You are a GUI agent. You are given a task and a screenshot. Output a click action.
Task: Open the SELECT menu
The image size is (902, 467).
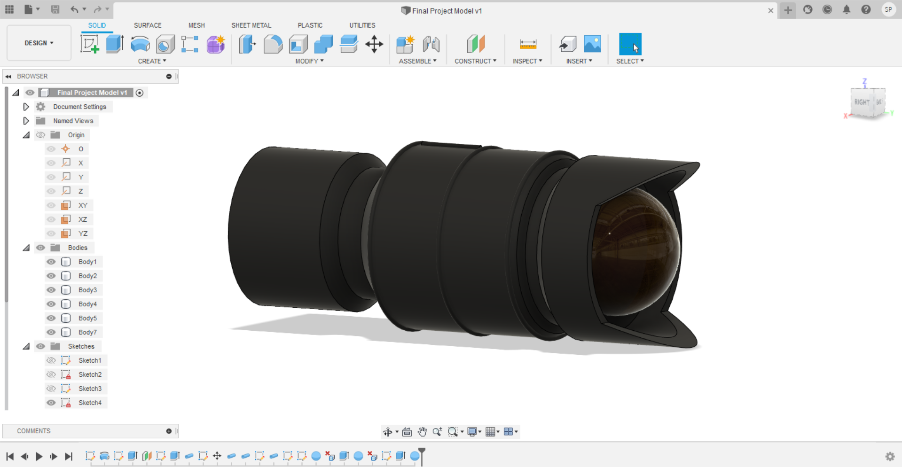(630, 61)
